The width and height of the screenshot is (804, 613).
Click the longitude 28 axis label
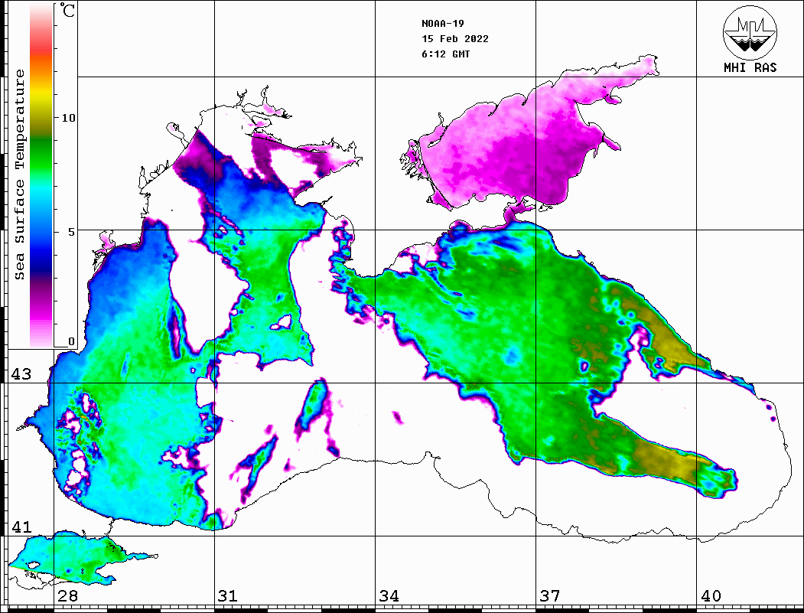(67, 596)
